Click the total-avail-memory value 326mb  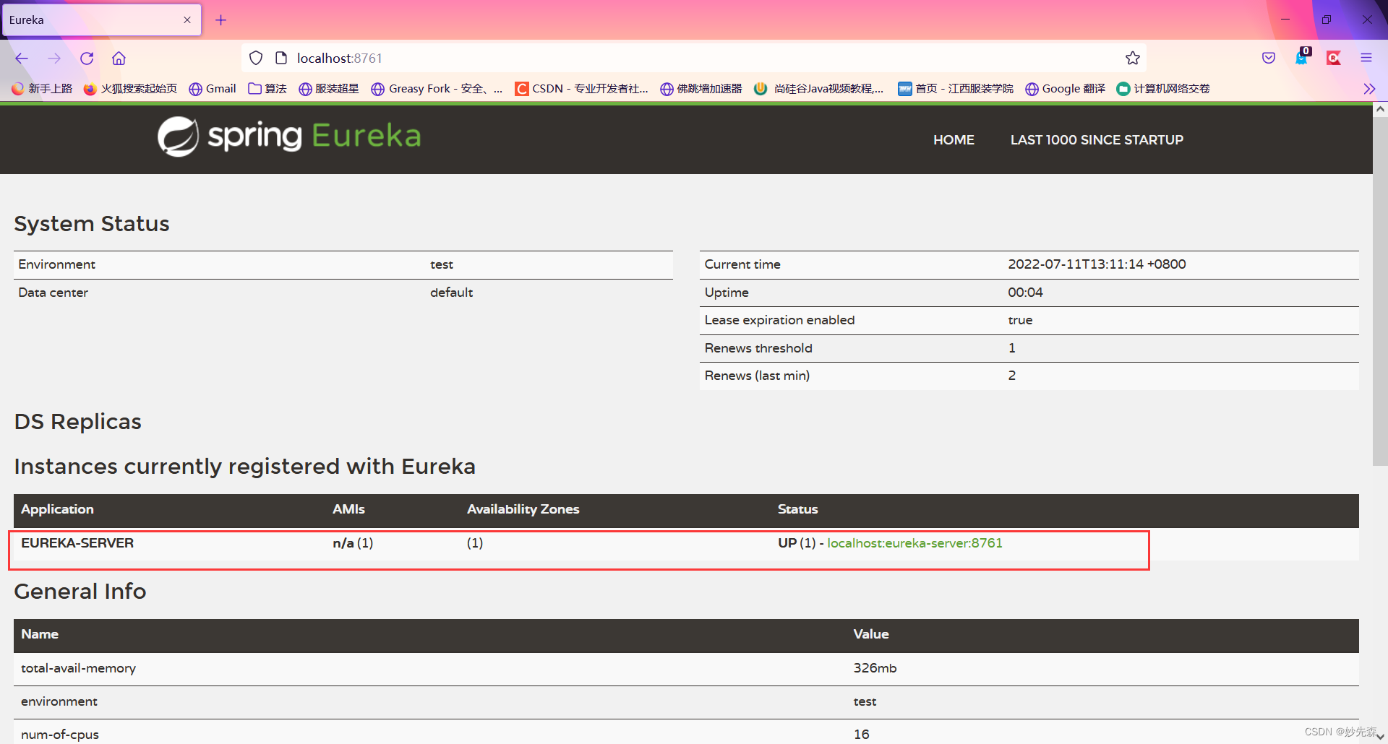click(875, 668)
